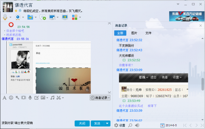Toggle 消息记录 history panel button
Screen dimensions: 205x129
(100, 98)
